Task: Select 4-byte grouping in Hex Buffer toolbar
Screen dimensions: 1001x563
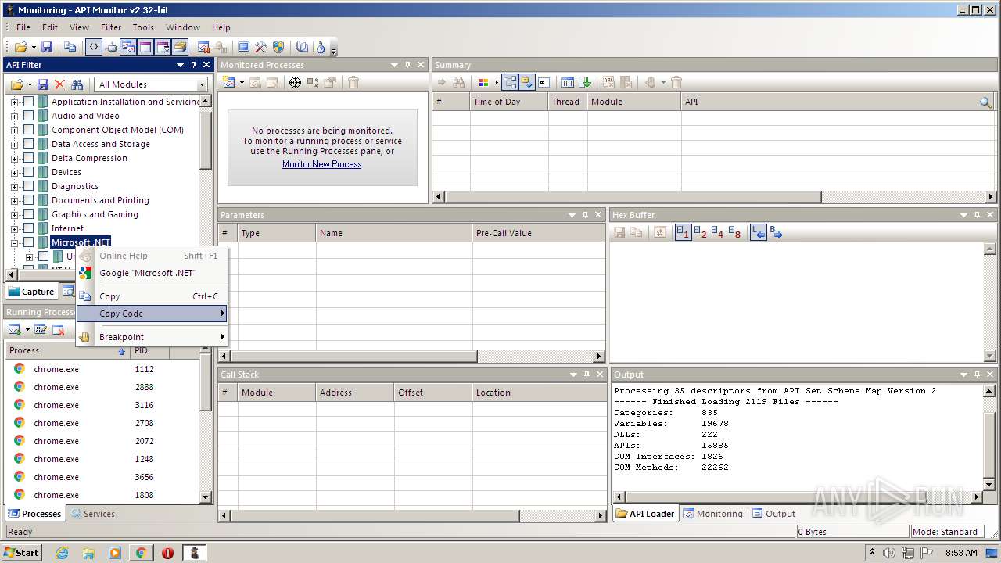Action: coord(717,233)
